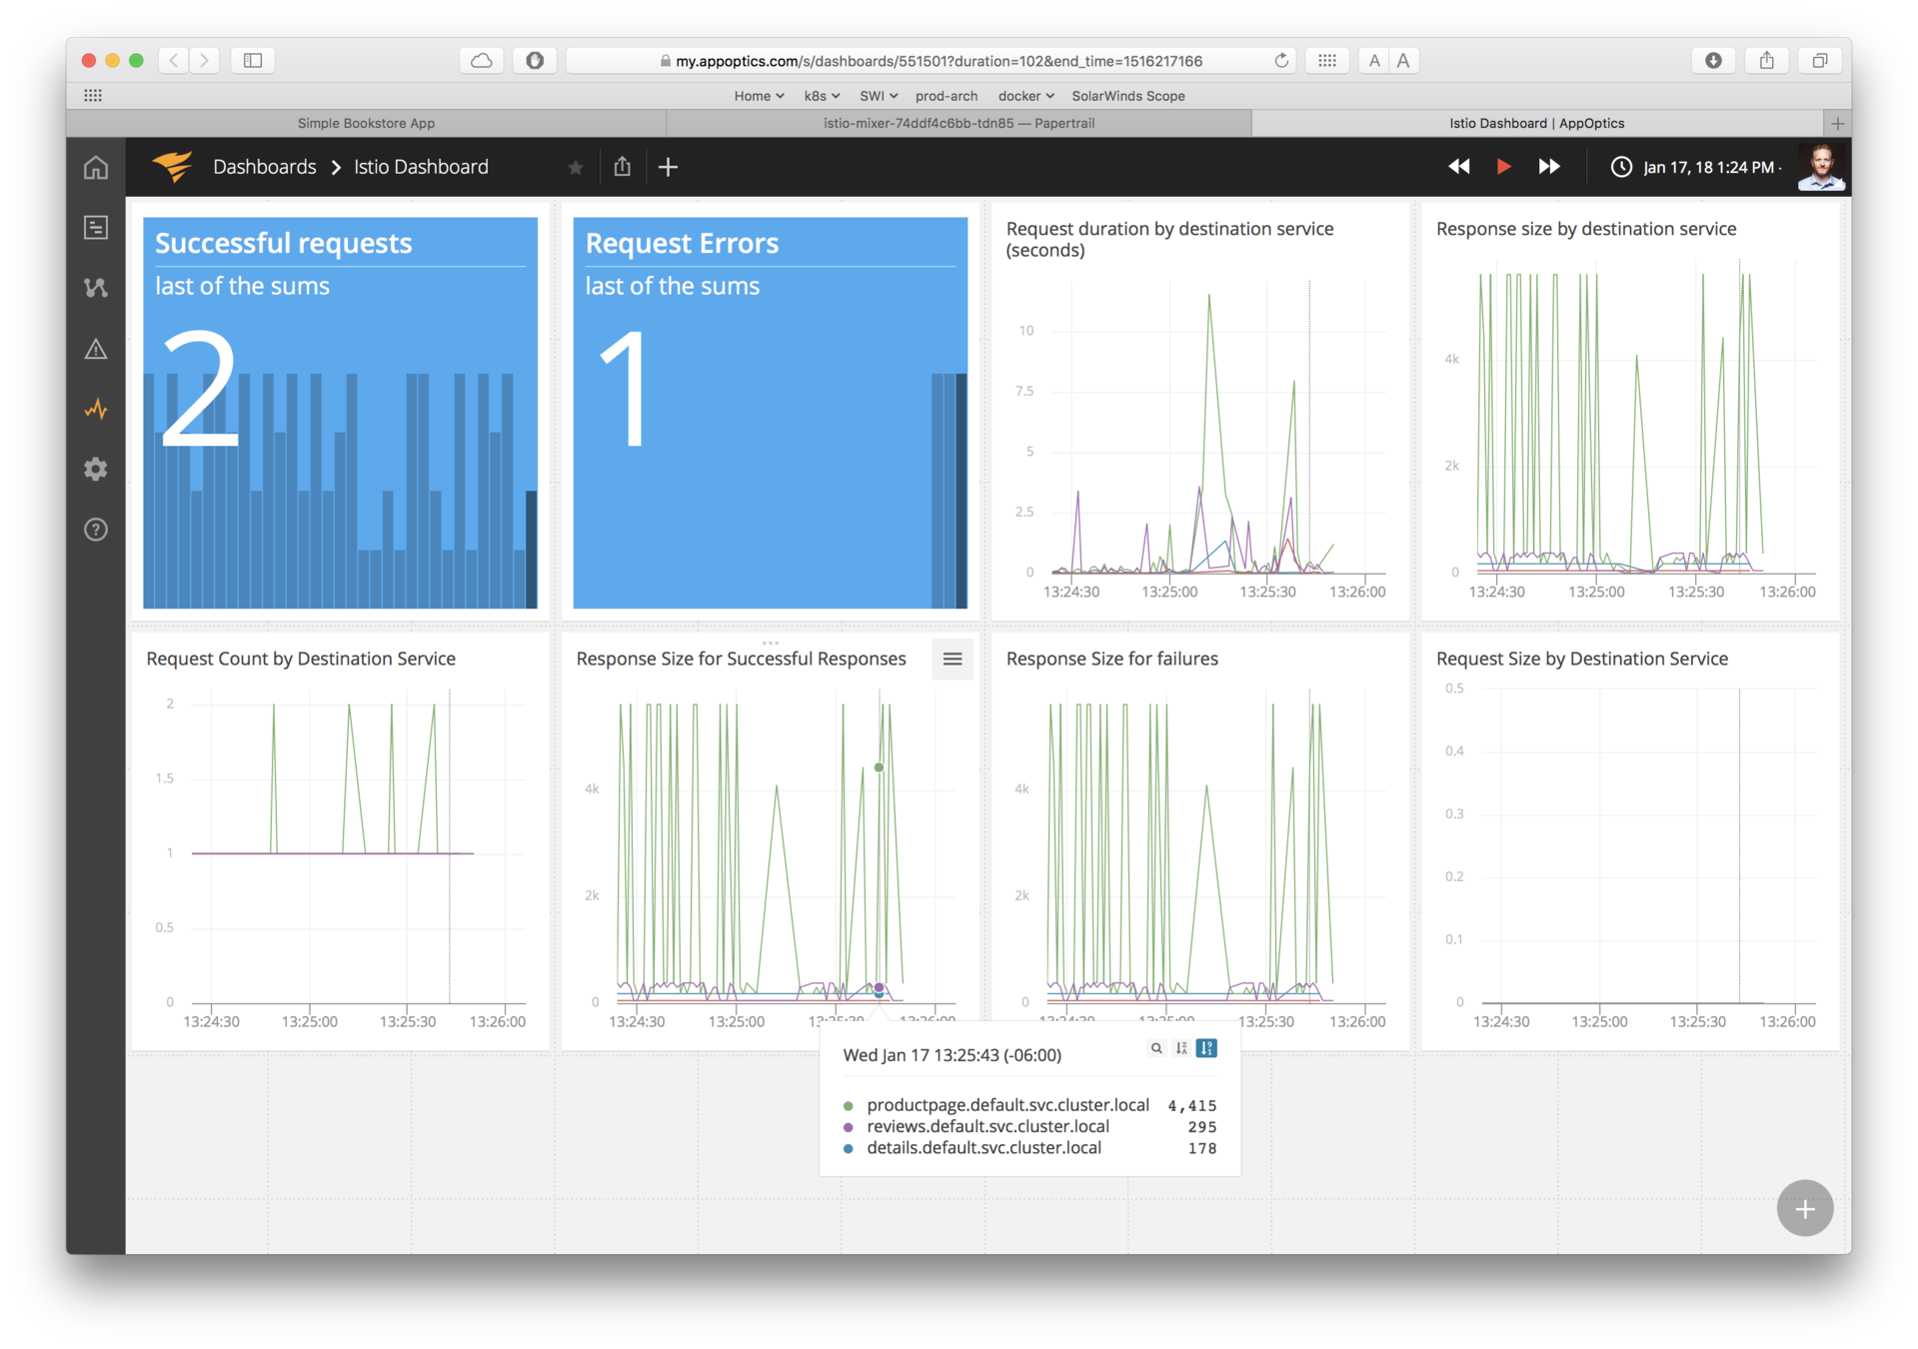Open a new Safari tab

coord(1837,123)
